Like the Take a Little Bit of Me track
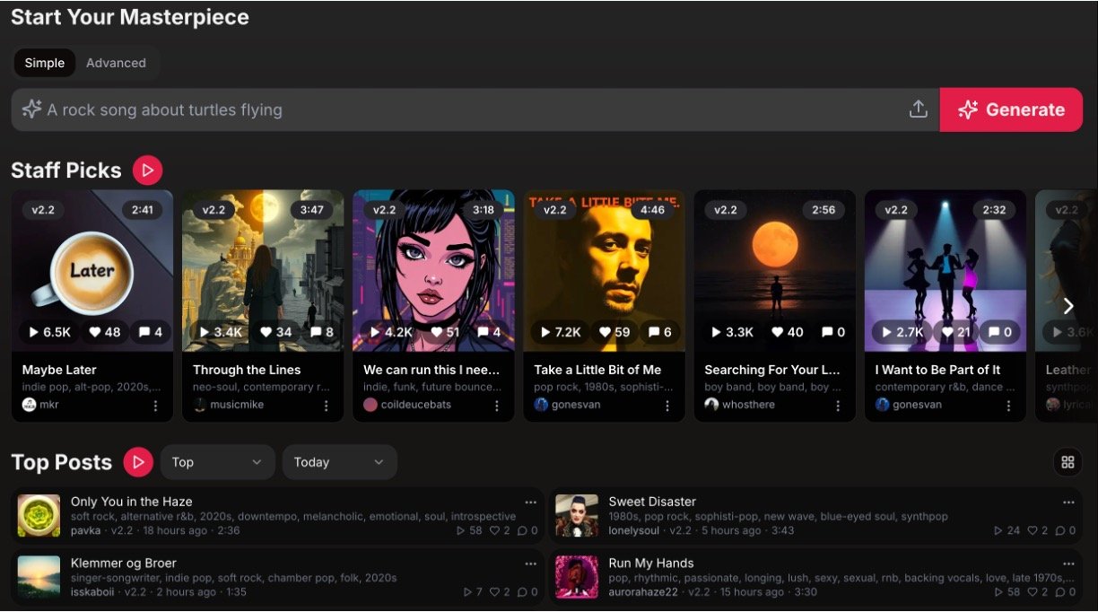The height and width of the screenshot is (612, 1098). [614, 332]
